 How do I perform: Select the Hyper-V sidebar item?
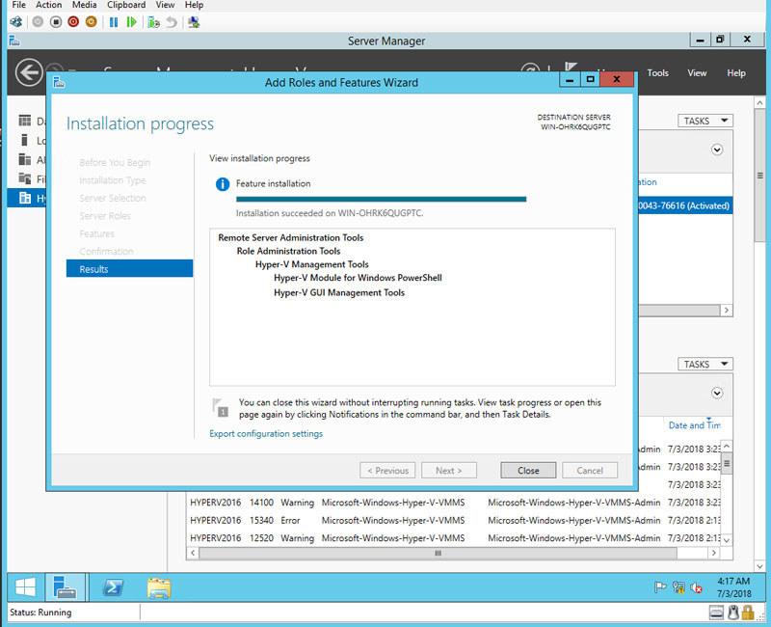click(28, 198)
